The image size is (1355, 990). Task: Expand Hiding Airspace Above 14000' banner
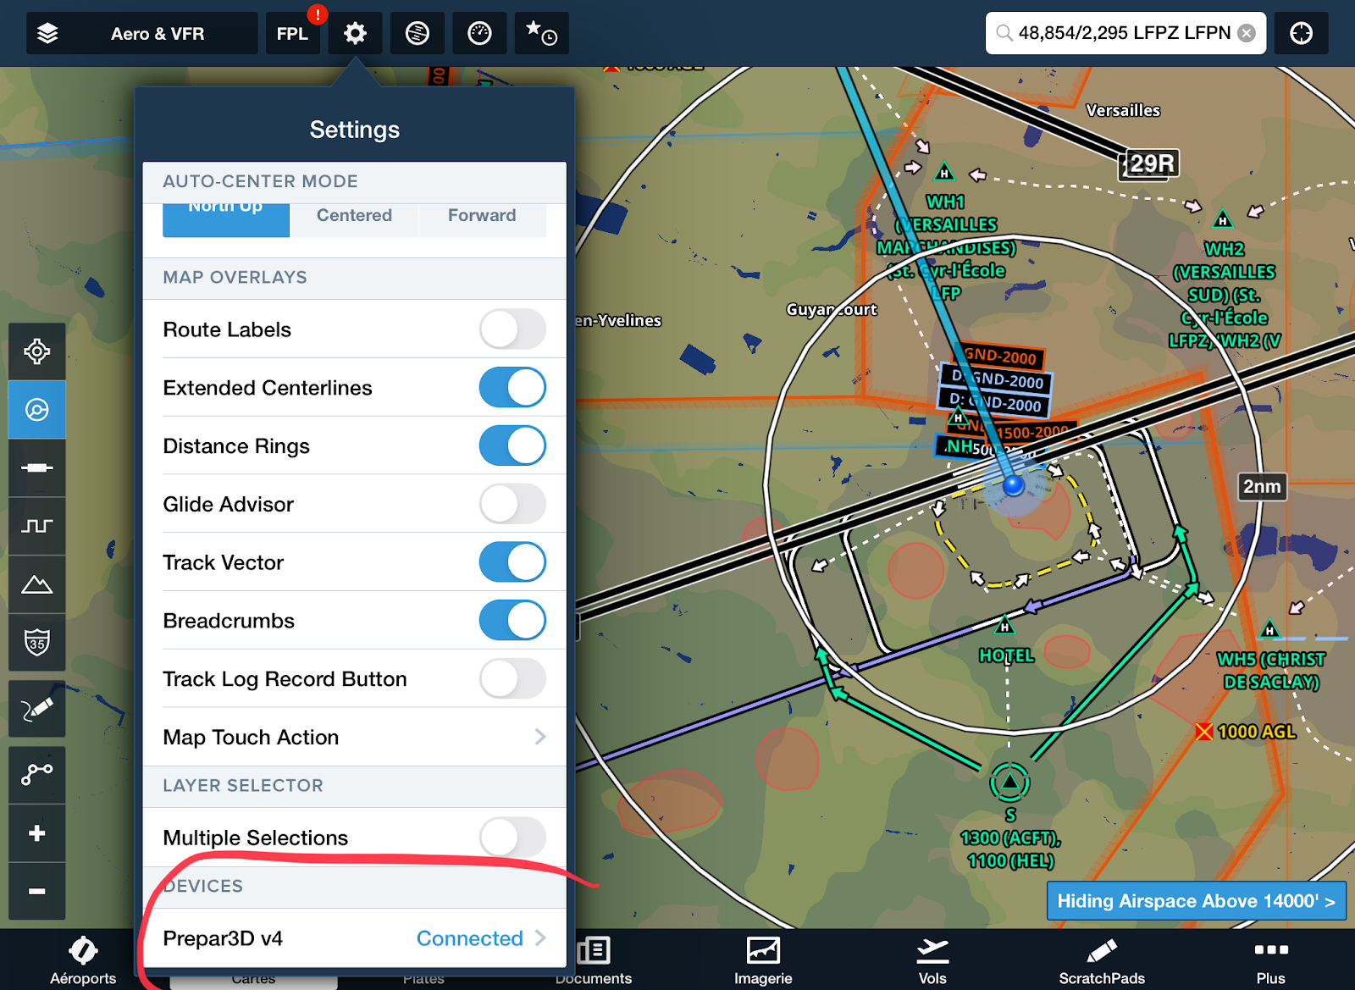1197,901
